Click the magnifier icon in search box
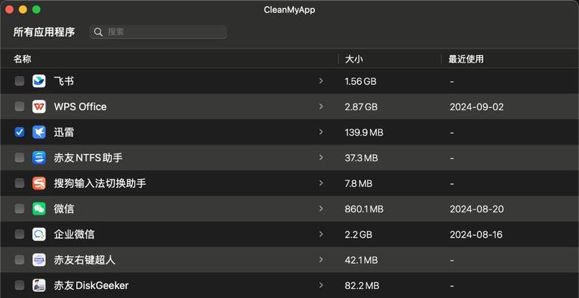579x298 pixels. tap(98, 32)
